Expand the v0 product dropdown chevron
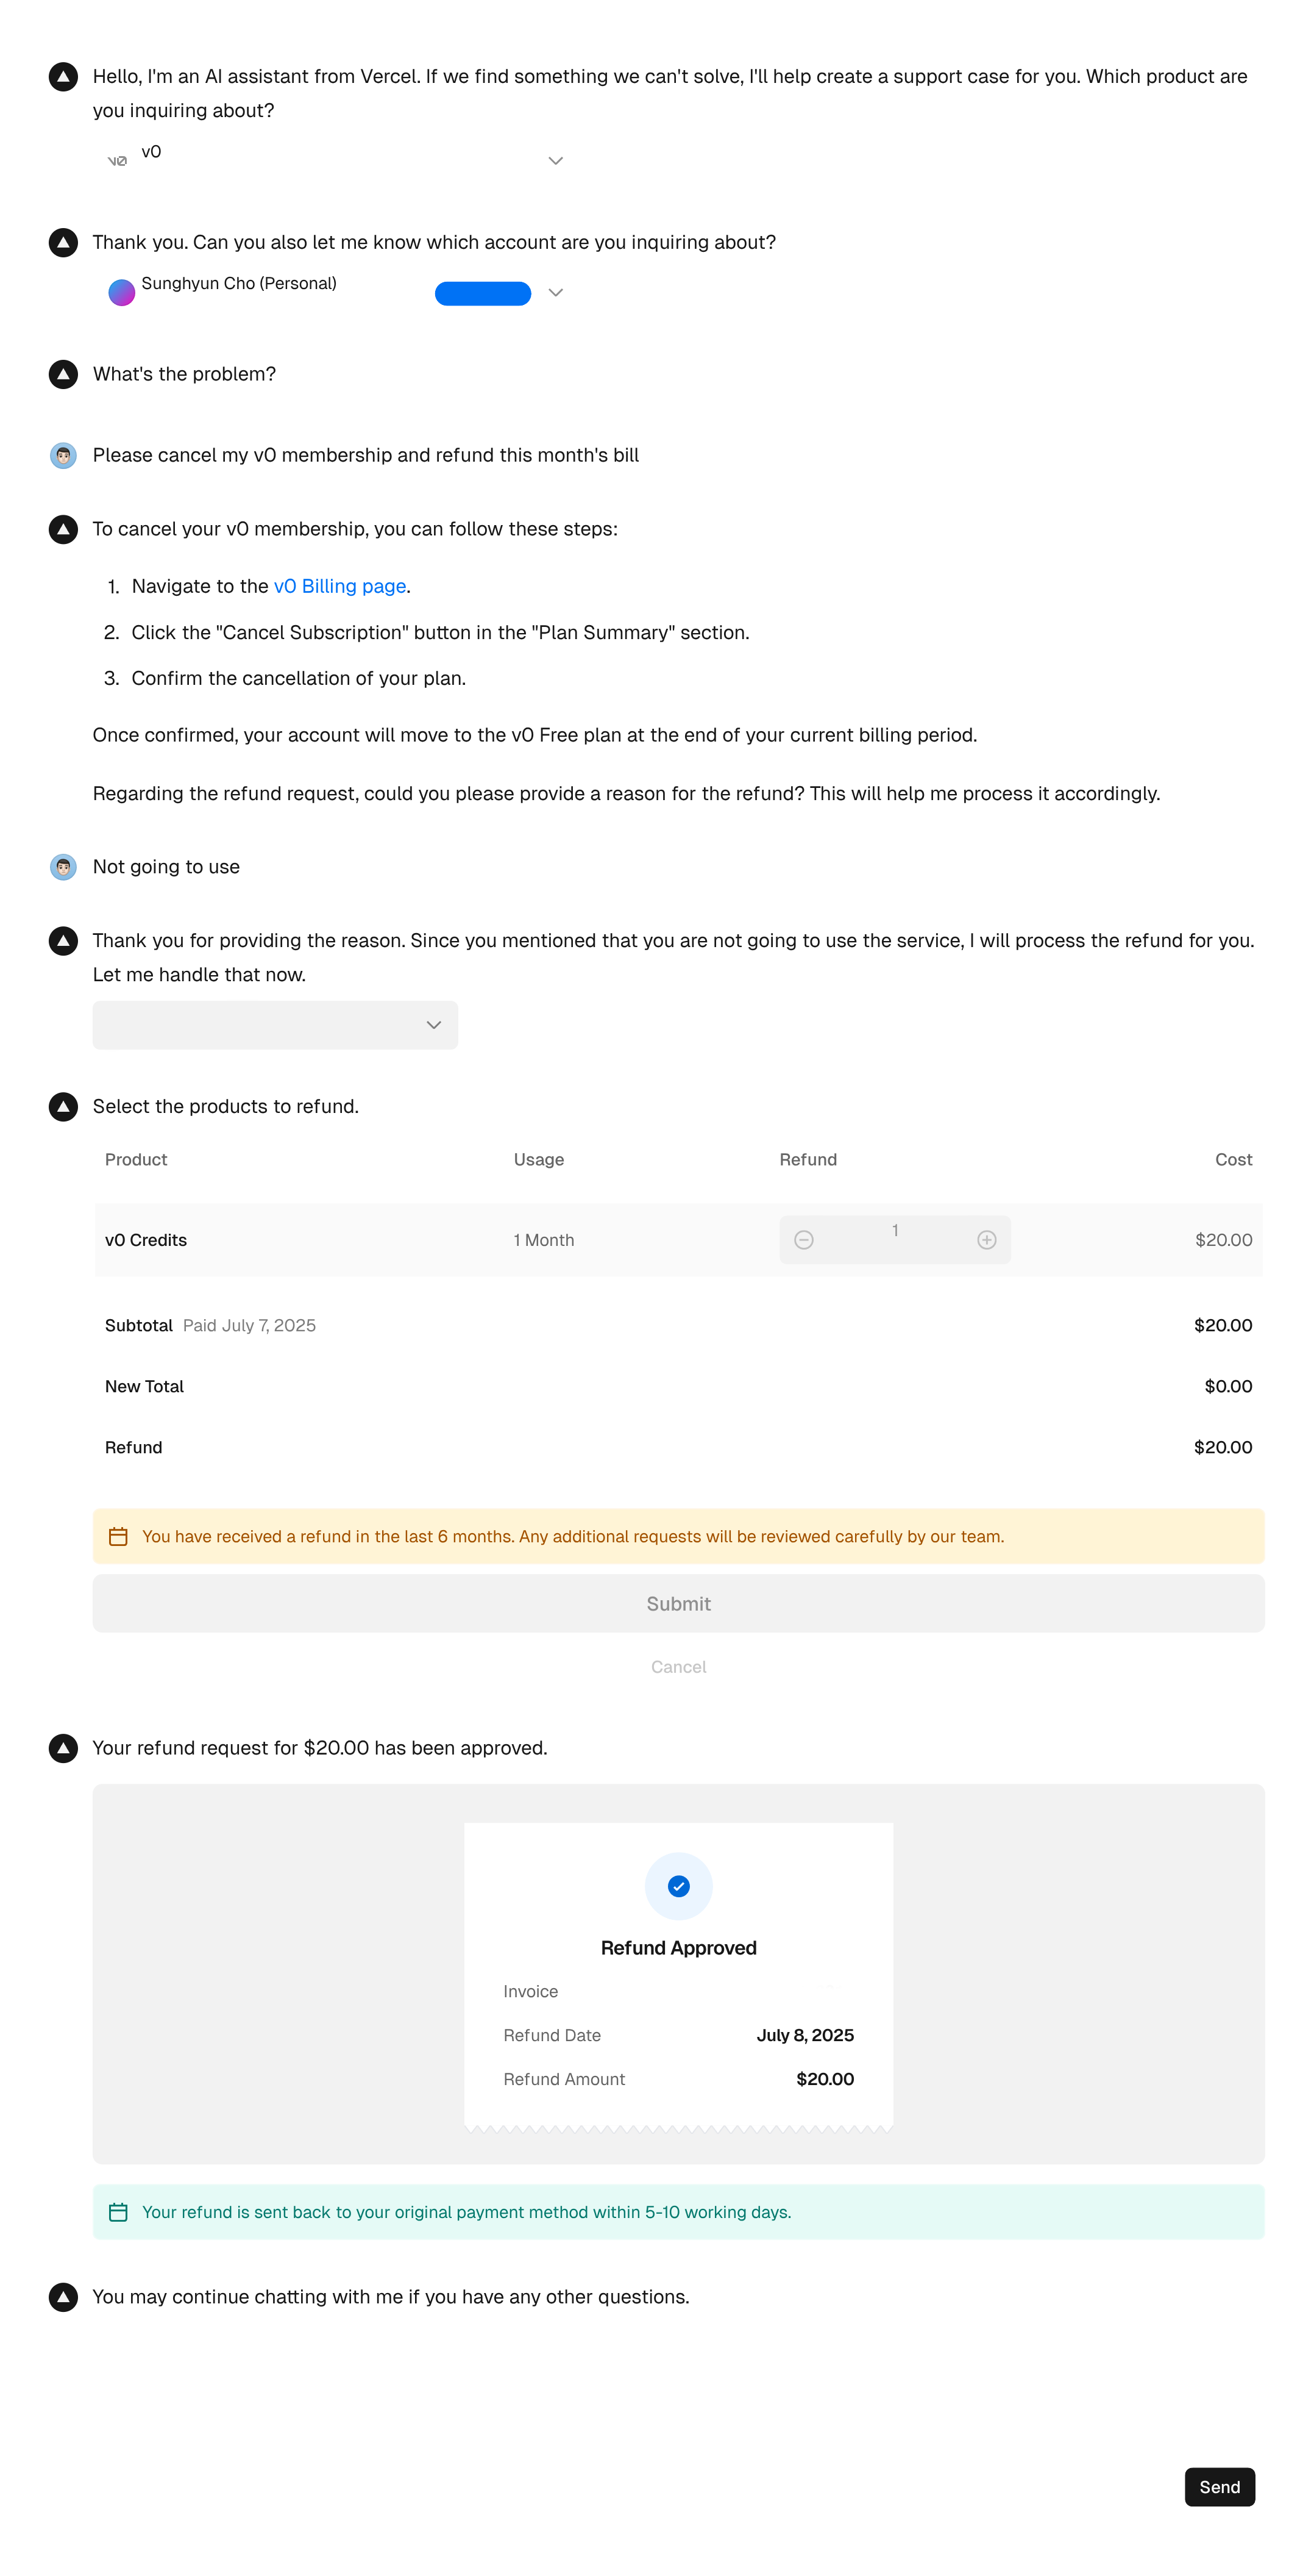Viewport: 1314px width, 2576px height. 556,161
